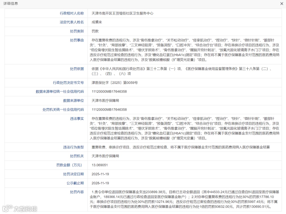
Task: Select document number 津医保处字〔2025〕第0059号
Action: pos(115,83)
